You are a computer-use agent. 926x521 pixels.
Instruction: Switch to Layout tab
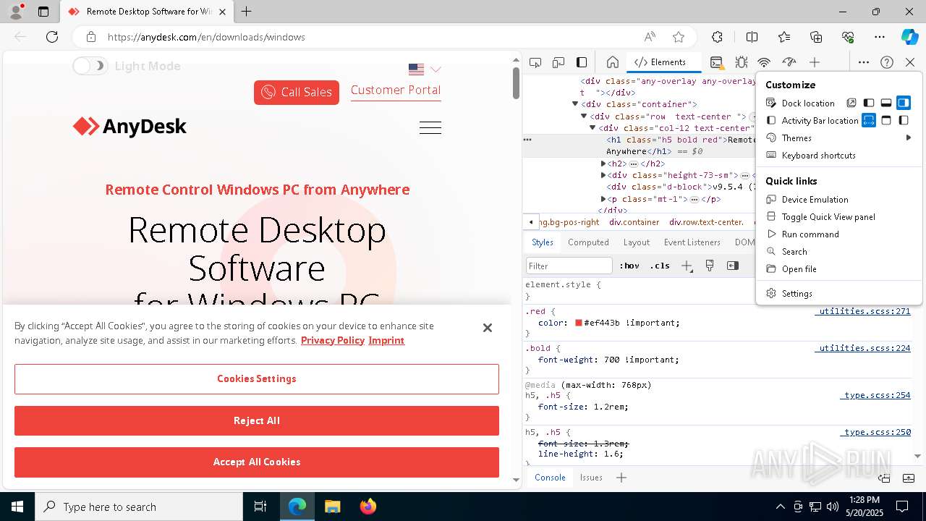click(x=637, y=242)
